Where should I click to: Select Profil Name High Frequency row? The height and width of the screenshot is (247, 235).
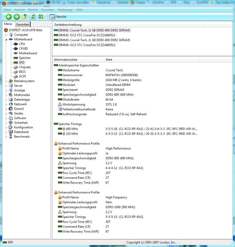pos(93,197)
